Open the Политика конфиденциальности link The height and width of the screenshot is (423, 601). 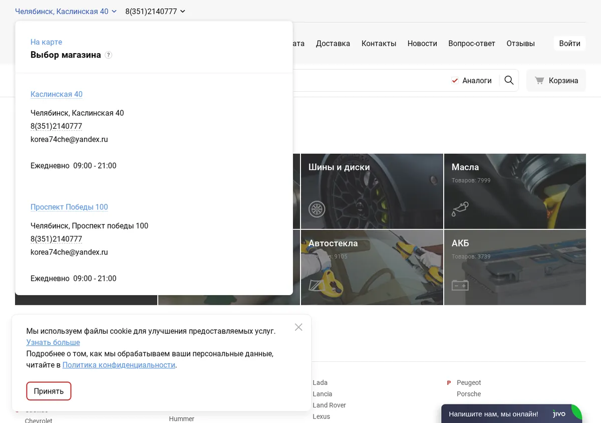click(x=119, y=365)
